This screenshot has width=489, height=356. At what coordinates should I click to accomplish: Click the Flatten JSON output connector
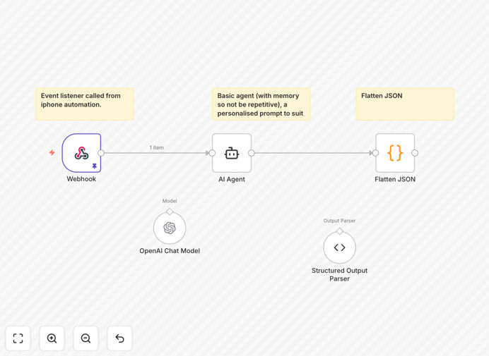coord(415,153)
